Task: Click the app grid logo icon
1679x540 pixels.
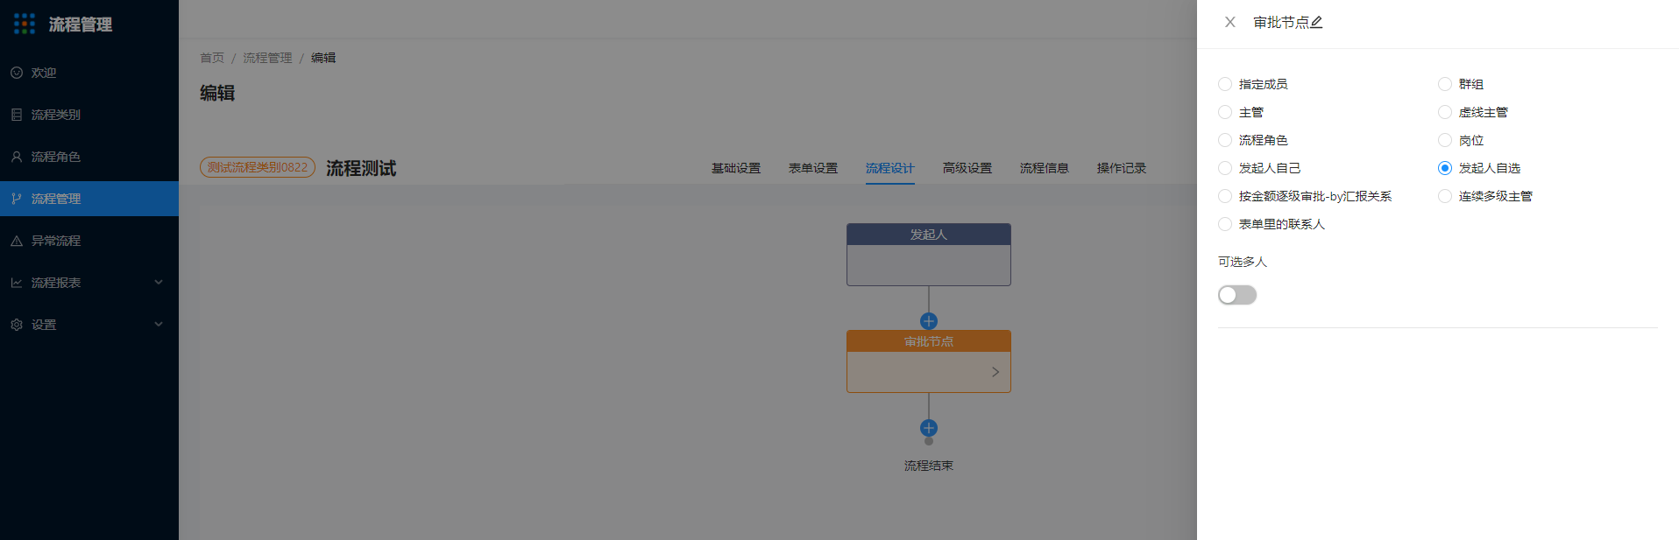Action: [25, 24]
